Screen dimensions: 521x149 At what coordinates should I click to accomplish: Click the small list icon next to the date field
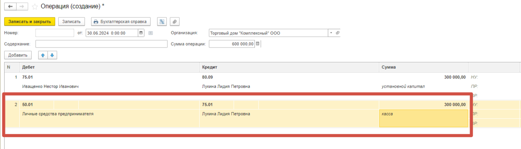(x=151, y=33)
